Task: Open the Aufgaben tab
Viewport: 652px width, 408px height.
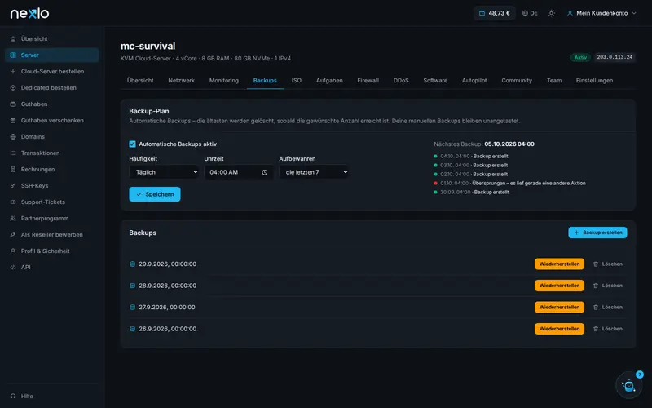Action: point(329,80)
